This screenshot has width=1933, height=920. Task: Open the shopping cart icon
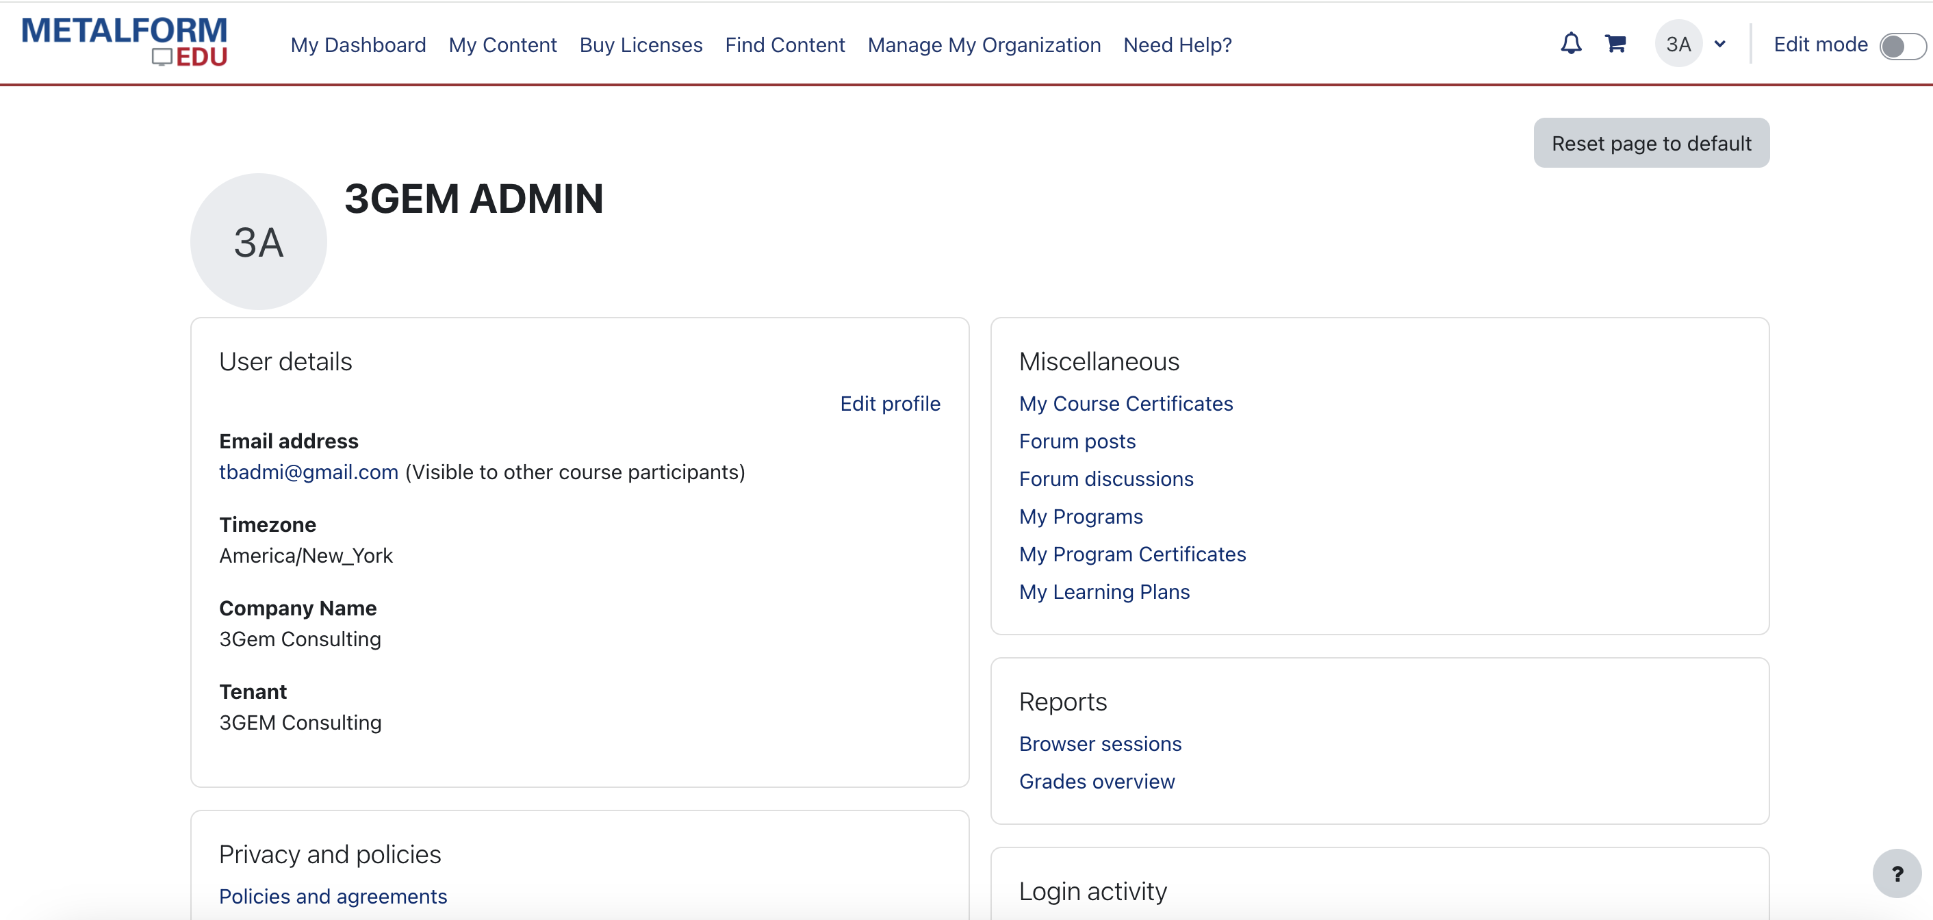[x=1615, y=44]
